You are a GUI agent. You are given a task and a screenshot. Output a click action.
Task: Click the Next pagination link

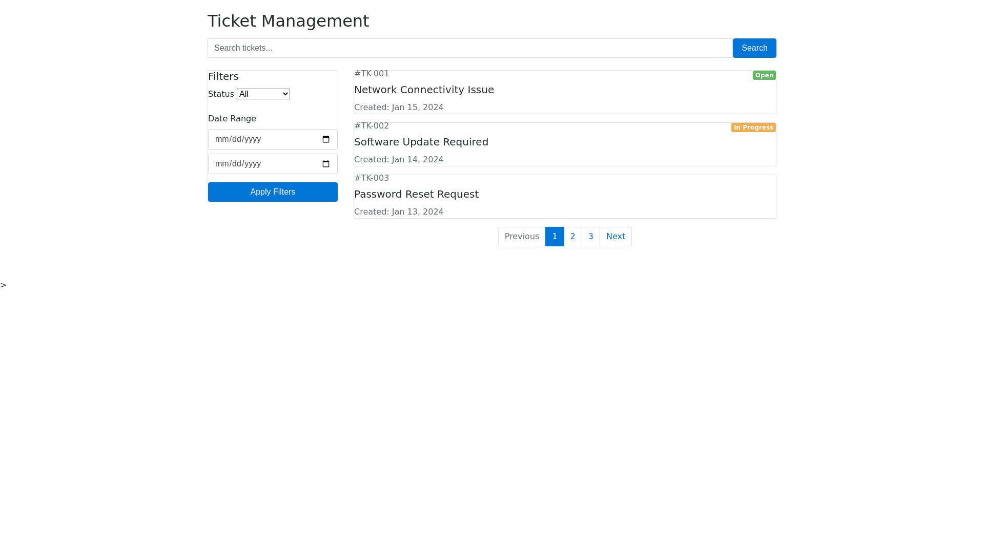615,237
